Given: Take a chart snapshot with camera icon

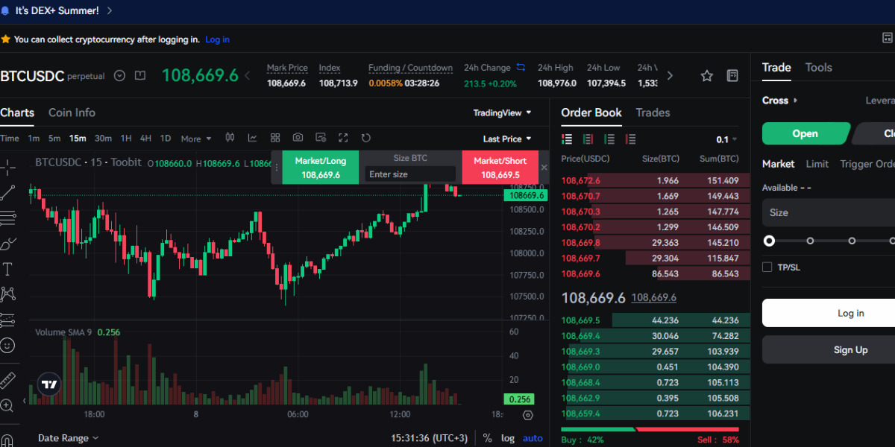Looking at the screenshot, I should pos(298,138).
